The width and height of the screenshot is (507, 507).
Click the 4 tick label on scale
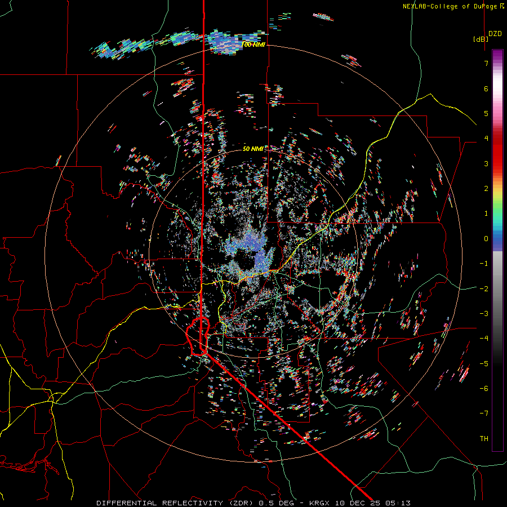(486, 139)
